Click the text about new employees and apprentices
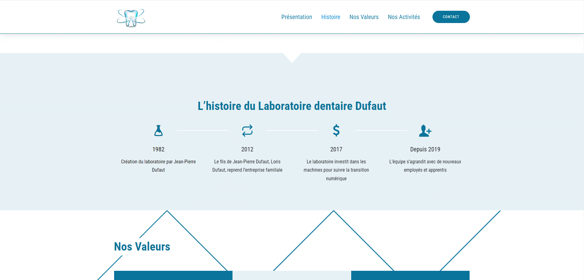584x280 pixels. click(425, 166)
